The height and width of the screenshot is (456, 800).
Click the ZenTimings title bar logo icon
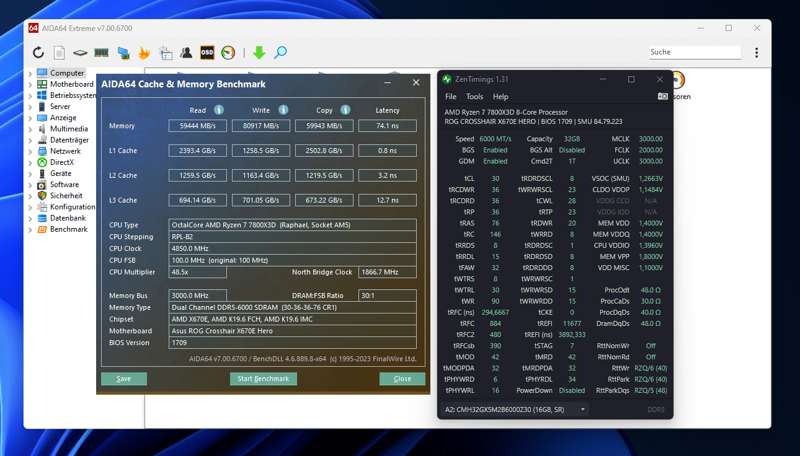click(x=447, y=79)
